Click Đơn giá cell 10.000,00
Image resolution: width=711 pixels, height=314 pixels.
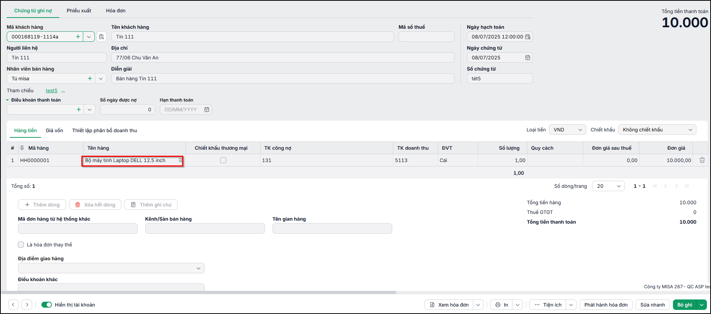coord(666,160)
